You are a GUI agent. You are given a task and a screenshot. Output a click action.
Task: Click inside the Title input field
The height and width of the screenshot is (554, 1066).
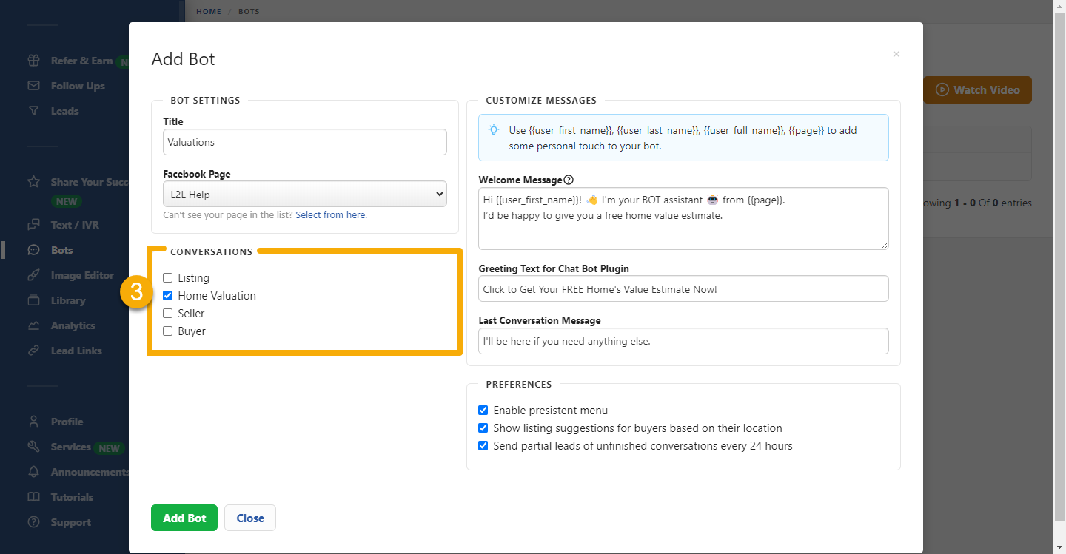[304, 142]
